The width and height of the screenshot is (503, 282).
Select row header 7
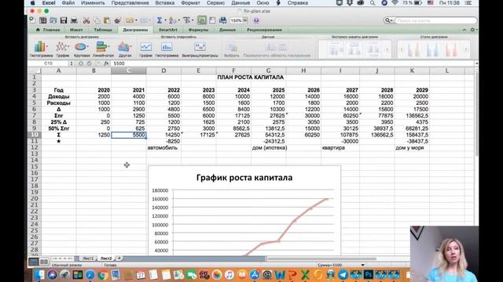(x=35, y=115)
